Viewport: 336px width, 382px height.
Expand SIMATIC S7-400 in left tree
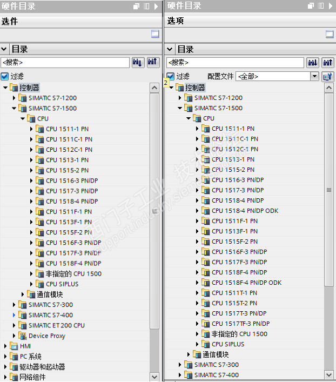[x=14, y=315]
